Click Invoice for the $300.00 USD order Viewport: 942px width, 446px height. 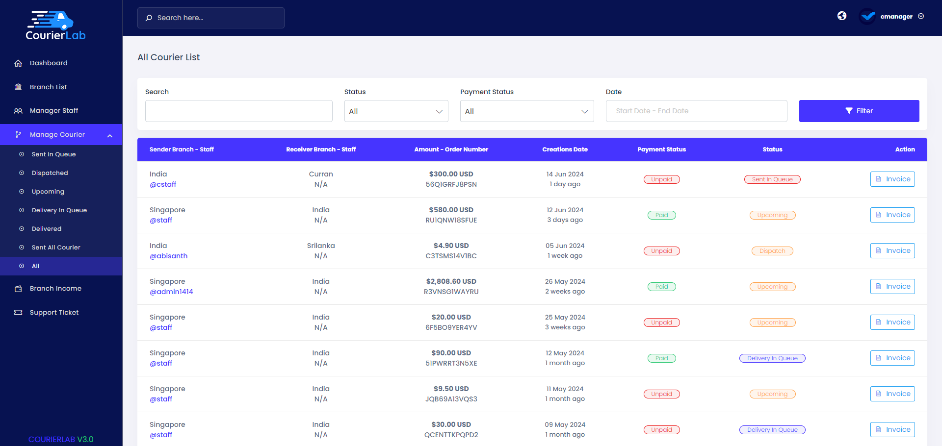pyautogui.click(x=892, y=179)
